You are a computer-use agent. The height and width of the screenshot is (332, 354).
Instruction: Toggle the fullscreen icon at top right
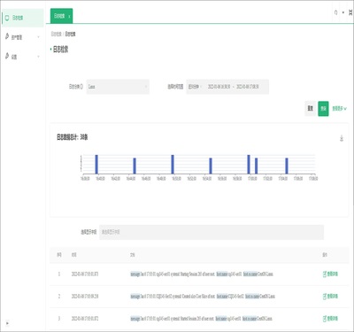click(350, 12)
